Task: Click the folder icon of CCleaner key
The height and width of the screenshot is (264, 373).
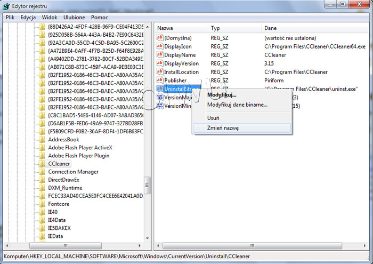Action: (x=42, y=164)
